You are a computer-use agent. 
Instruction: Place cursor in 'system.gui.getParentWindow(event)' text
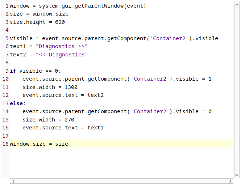tap(92, 6)
